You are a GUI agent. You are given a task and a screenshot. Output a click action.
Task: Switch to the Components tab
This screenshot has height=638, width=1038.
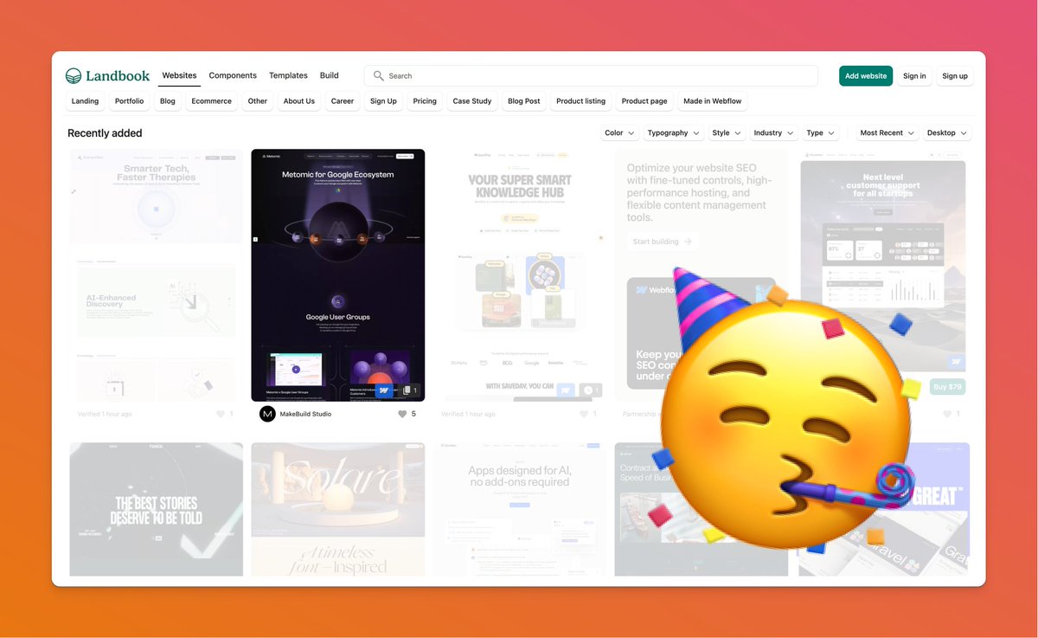[232, 75]
